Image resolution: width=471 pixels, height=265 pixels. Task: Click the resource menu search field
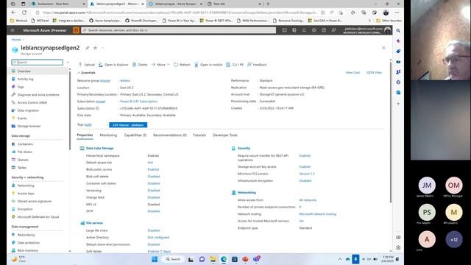pyautogui.click(x=38, y=62)
